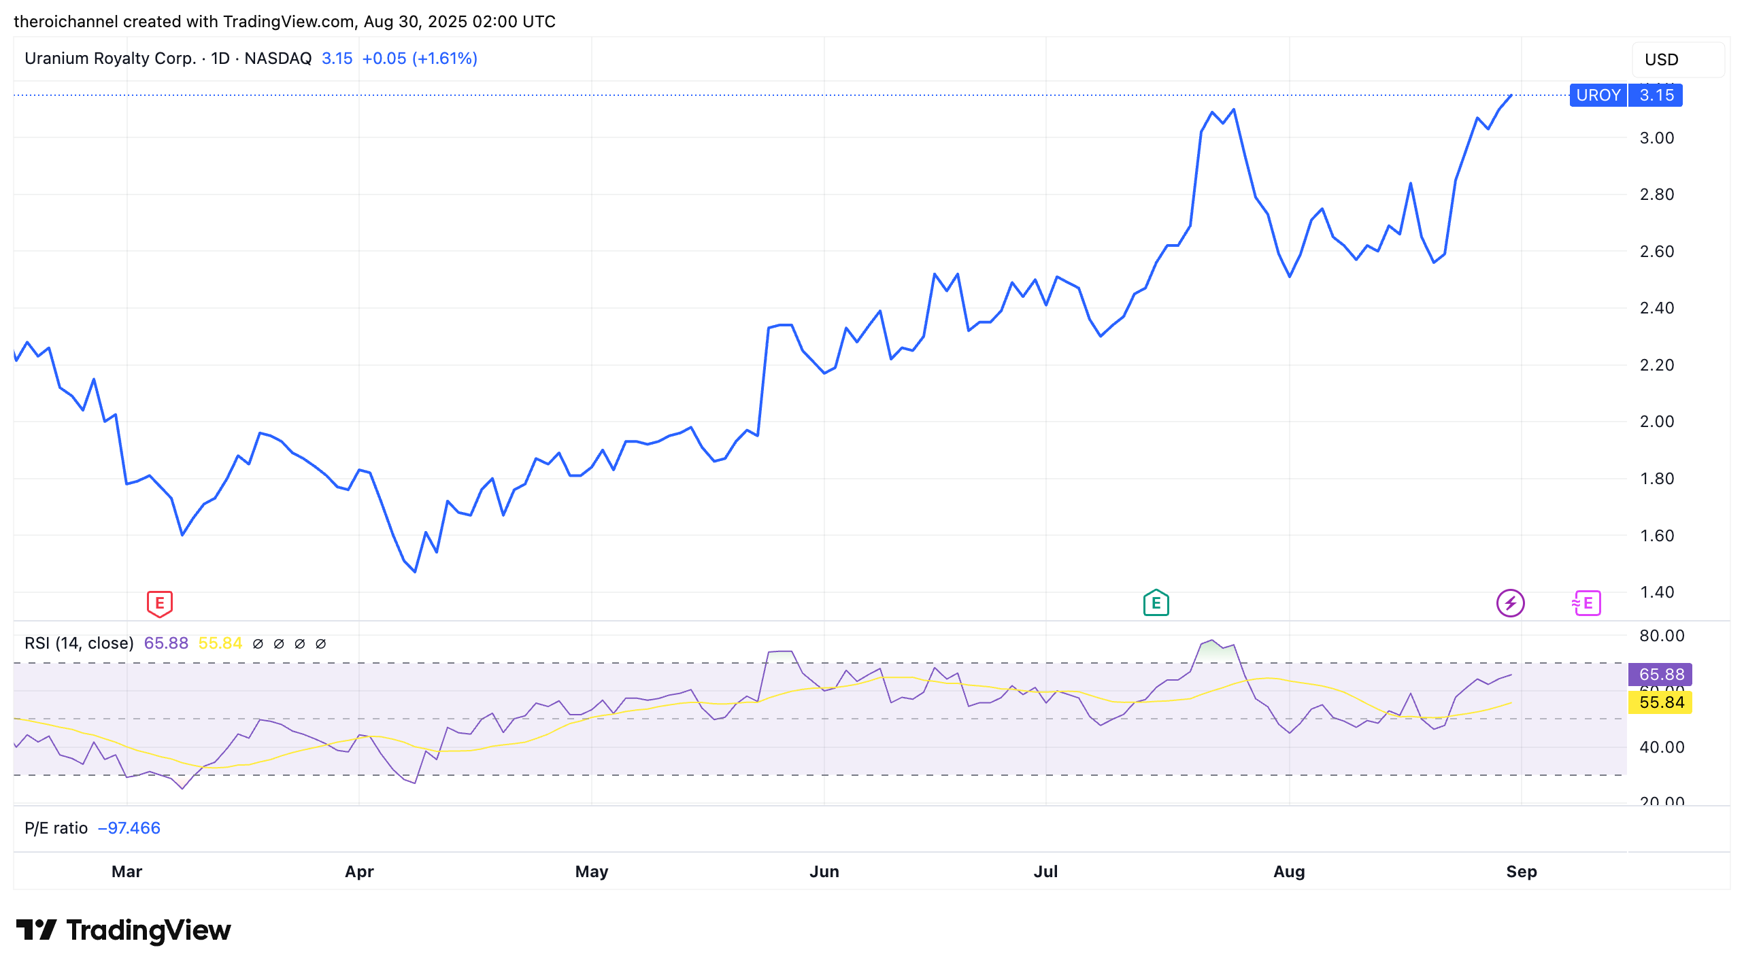1744x971 pixels.
Task: Click the 2.00 price level on axis
Action: coord(1656,422)
